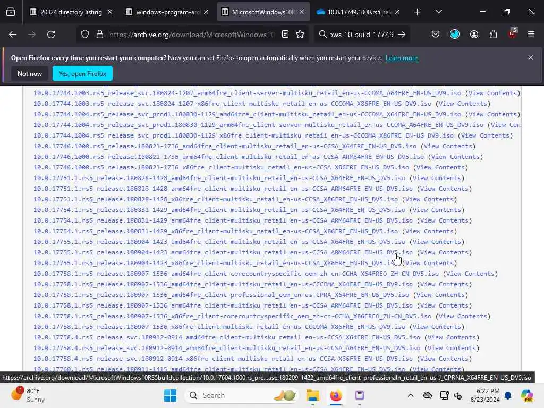Open 10.0.17744.1003 x86fre CCCOMA iso link

pyautogui.click(x=233, y=104)
